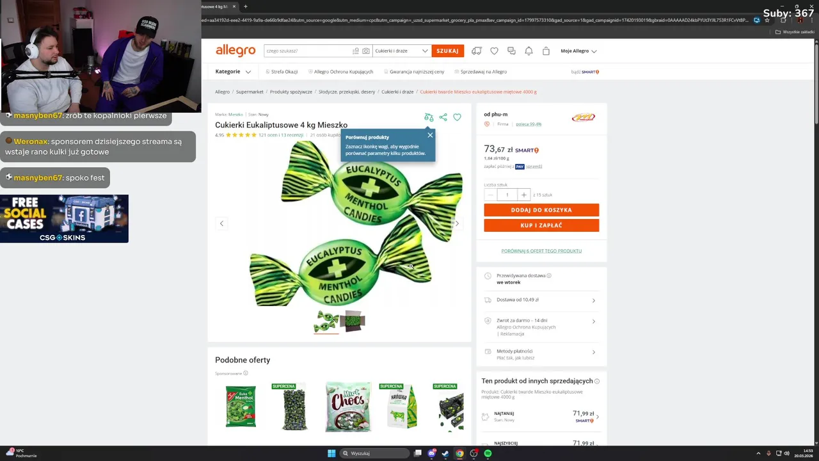Click phu-m seller logo

tap(583, 117)
